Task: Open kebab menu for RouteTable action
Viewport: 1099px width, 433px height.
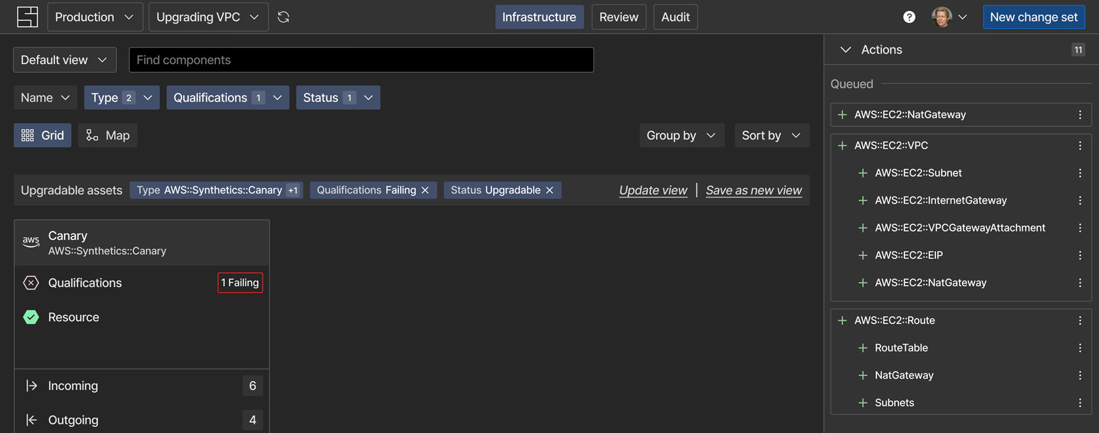Action: point(1080,348)
